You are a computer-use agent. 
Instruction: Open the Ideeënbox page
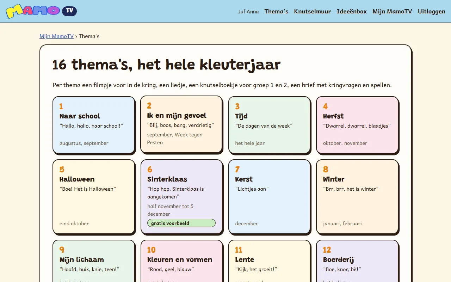352,11
